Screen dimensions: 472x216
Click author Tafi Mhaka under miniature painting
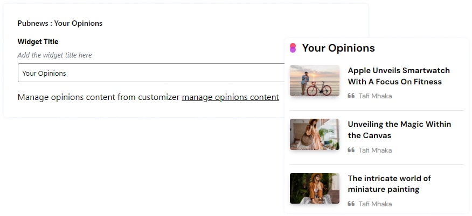click(x=375, y=204)
